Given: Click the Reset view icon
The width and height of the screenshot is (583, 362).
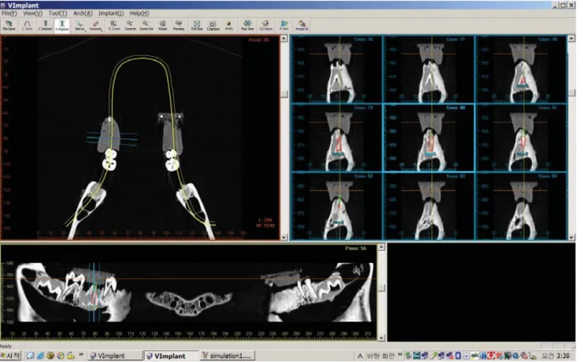Looking at the screenshot, I should (x=162, y=25).
